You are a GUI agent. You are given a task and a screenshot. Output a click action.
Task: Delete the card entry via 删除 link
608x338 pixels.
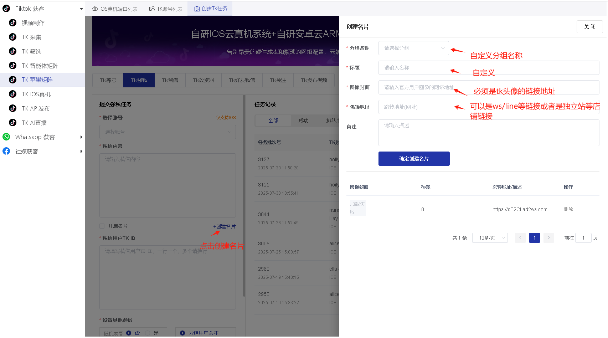coord(568,209)
